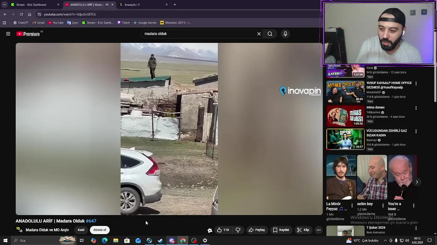The width and height of the screenshot is (437, 245).
Task: Open Steam from the taskbar
Action: click(160, 241)
